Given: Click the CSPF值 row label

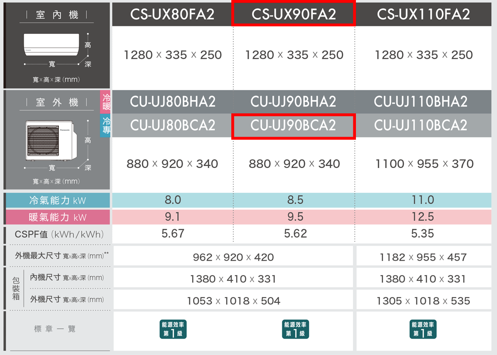Looking at the screenshot, I should tap(59, 234).
